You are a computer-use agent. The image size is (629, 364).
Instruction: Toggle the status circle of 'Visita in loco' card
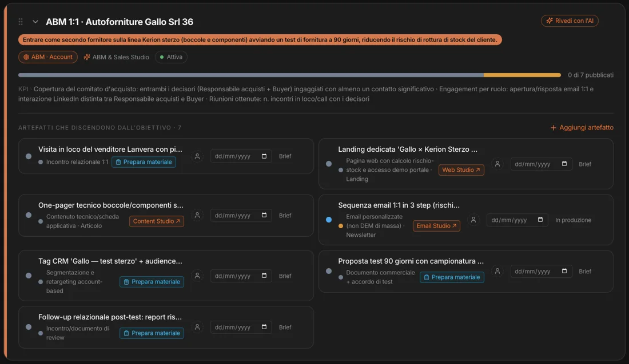click(29, 156)
